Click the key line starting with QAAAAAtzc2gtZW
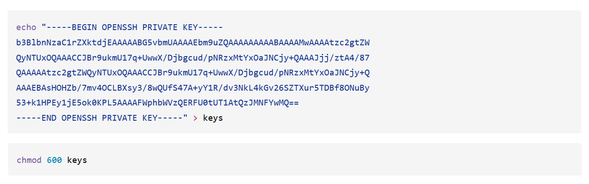Viewport: 589px width, 184px height. pos(193,73)
